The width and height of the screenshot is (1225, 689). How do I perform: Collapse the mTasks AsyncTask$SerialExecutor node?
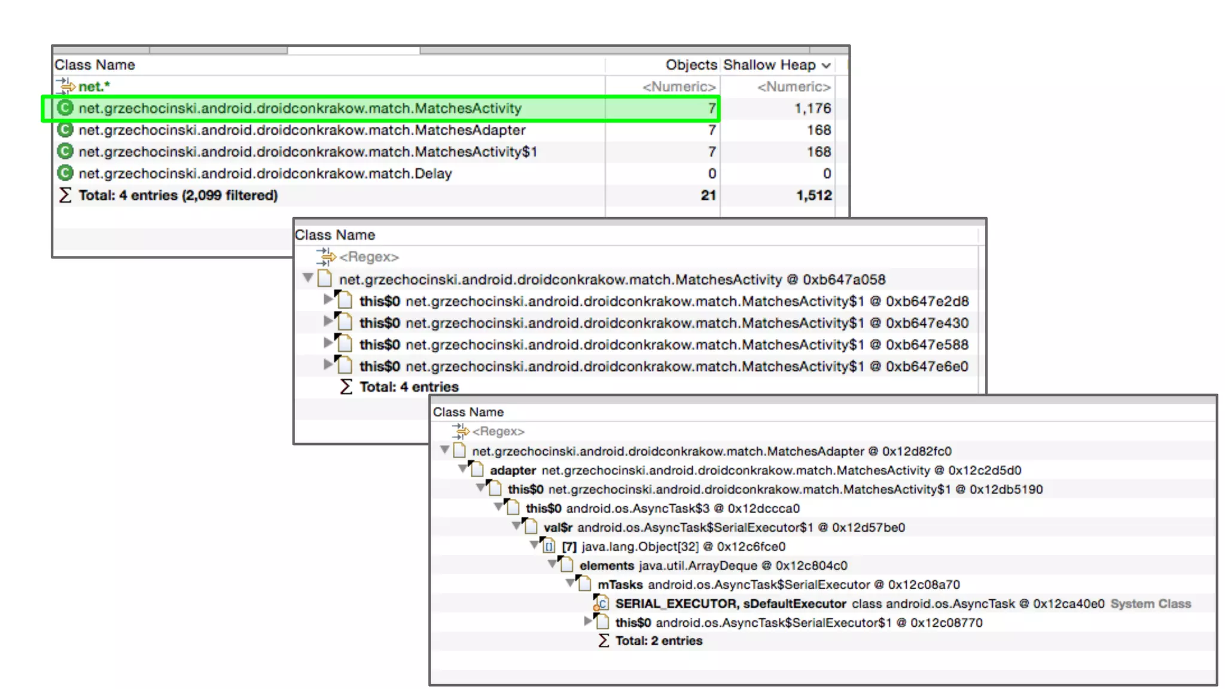tap(570, 583)
